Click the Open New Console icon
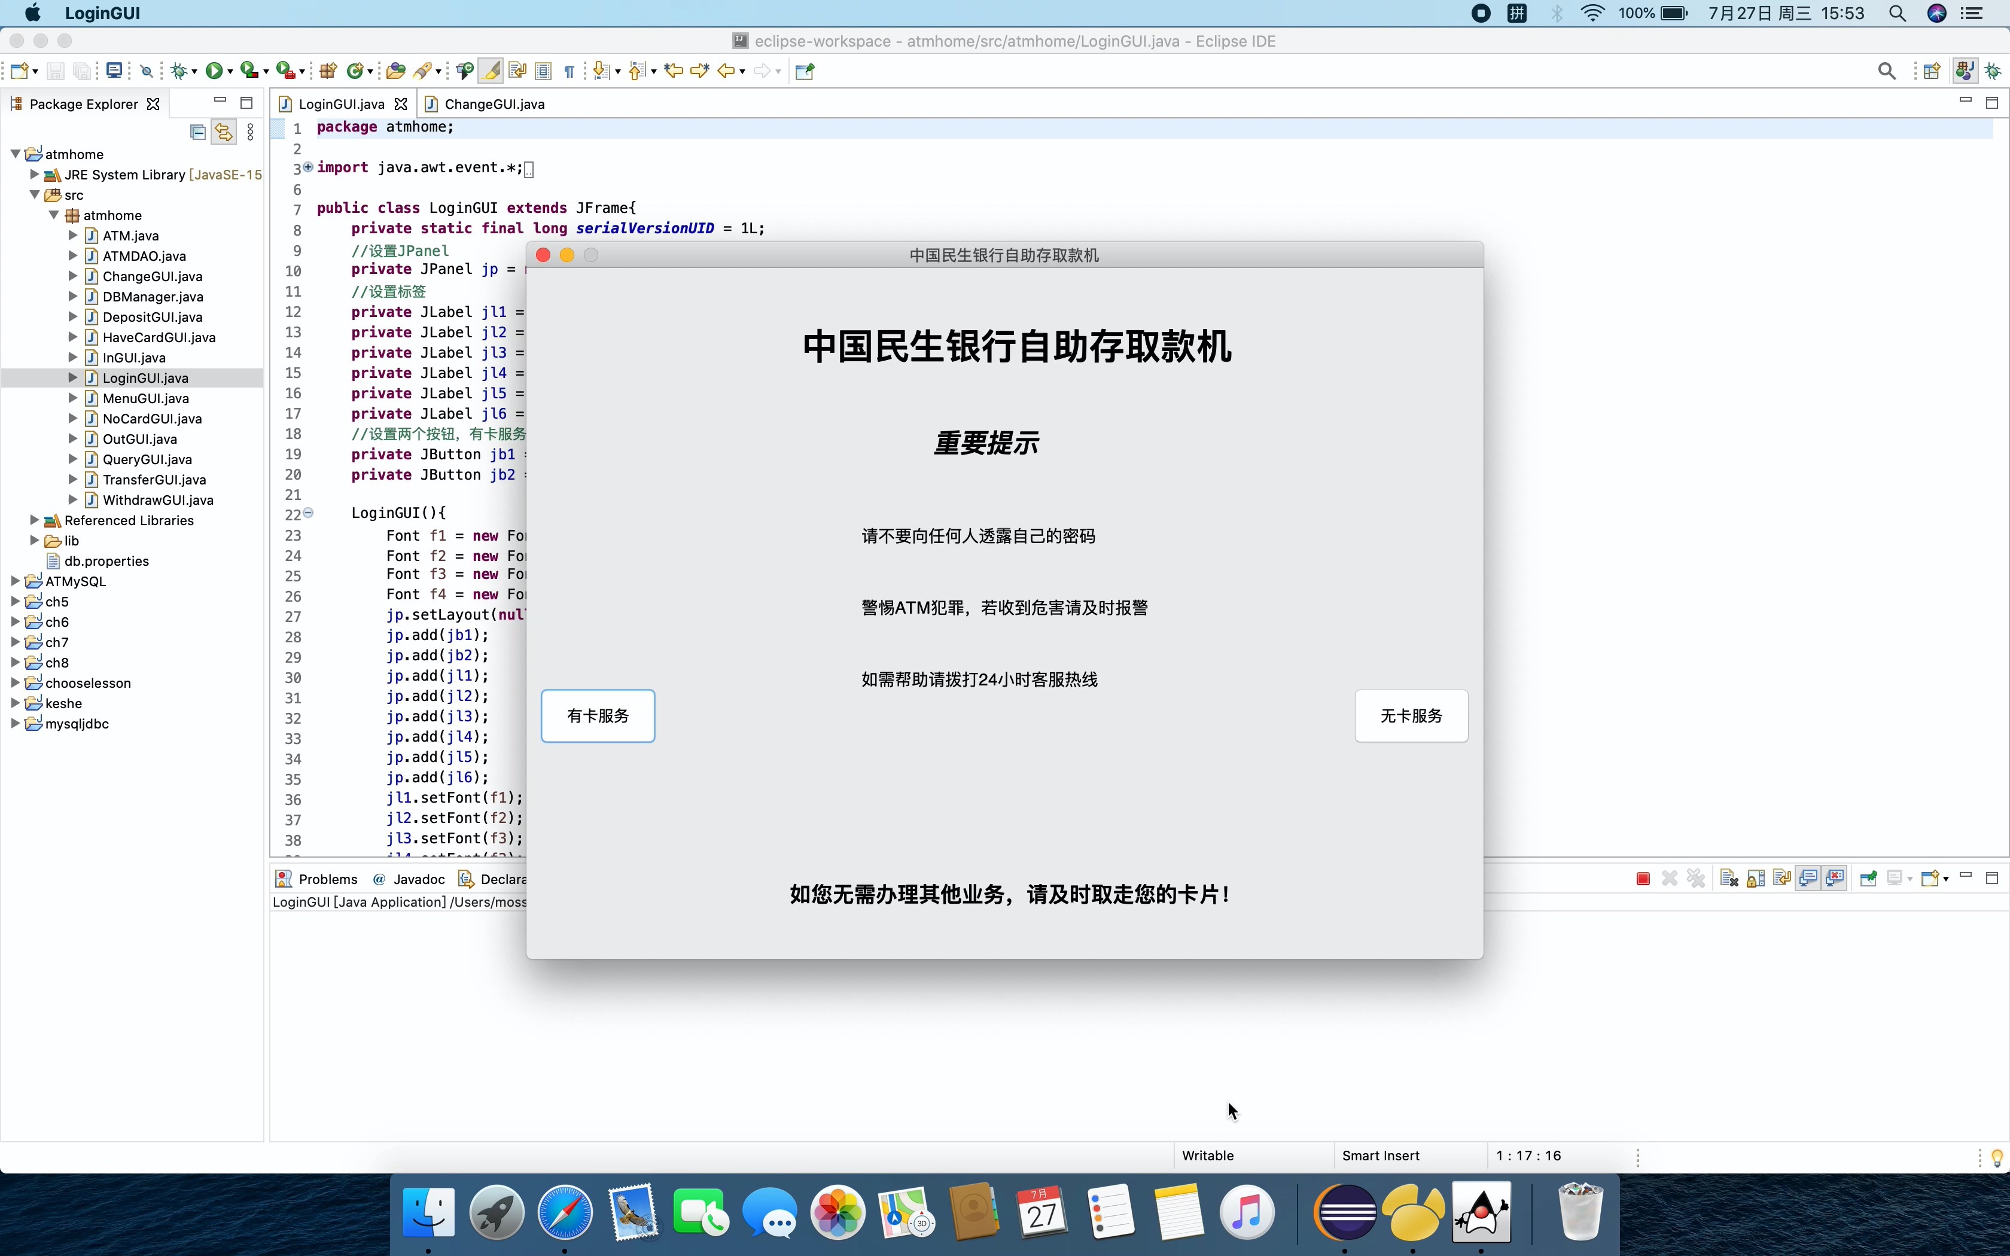The image size is (2010, 1256). point(1930,879)
